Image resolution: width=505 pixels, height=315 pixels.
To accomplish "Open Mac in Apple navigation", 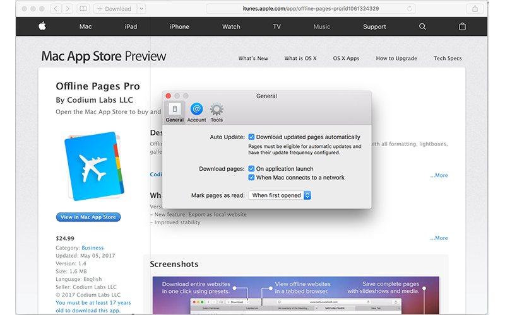I will (x=85, y=26).
